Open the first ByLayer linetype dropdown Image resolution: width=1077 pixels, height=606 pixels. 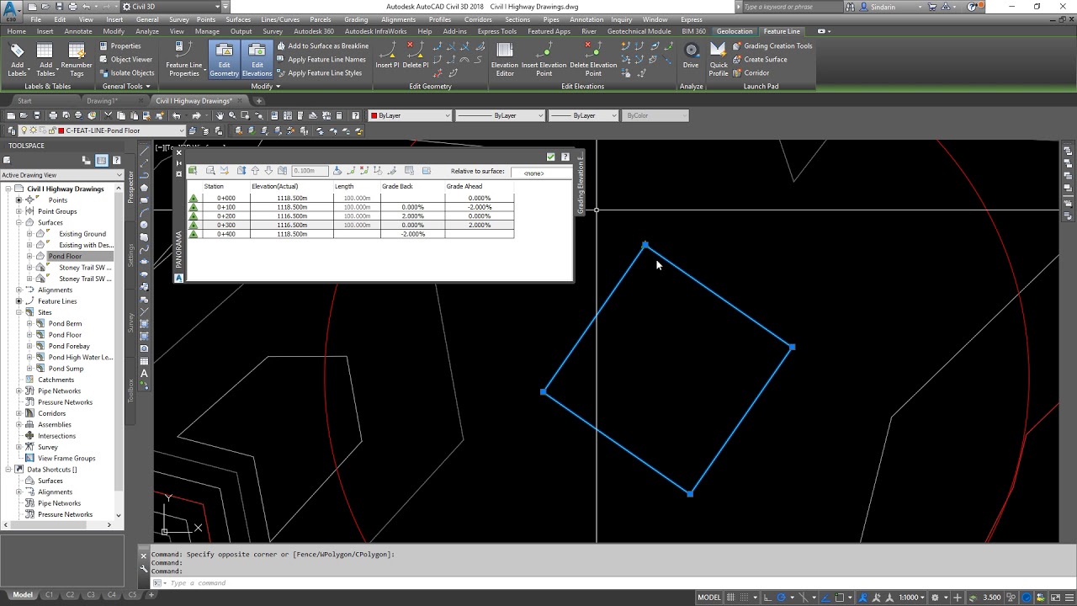(x=500, y=115)
